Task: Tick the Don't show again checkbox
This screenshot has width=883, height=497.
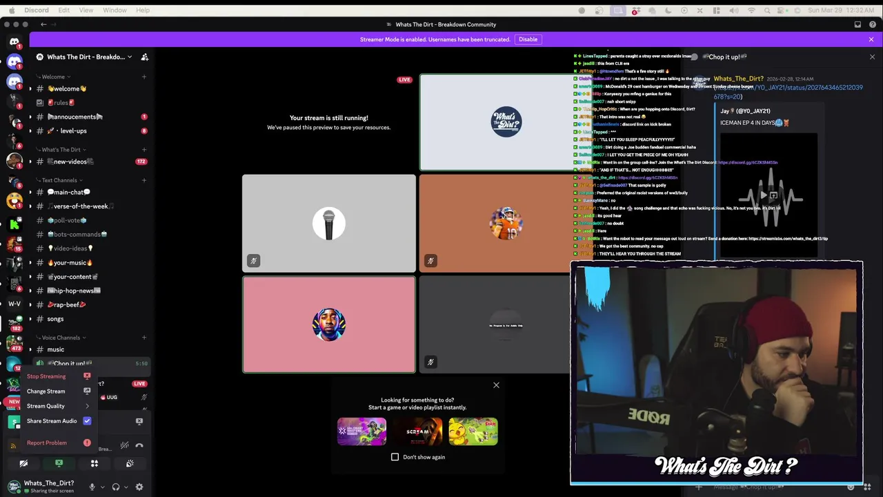Action: 395,457
